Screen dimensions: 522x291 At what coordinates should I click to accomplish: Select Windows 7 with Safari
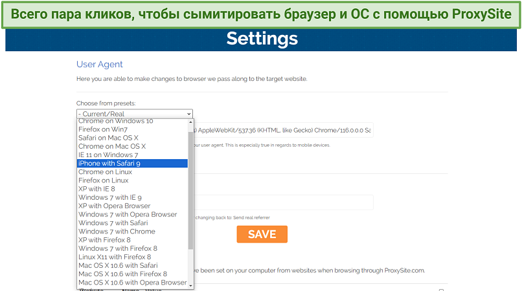click(133, 223)
